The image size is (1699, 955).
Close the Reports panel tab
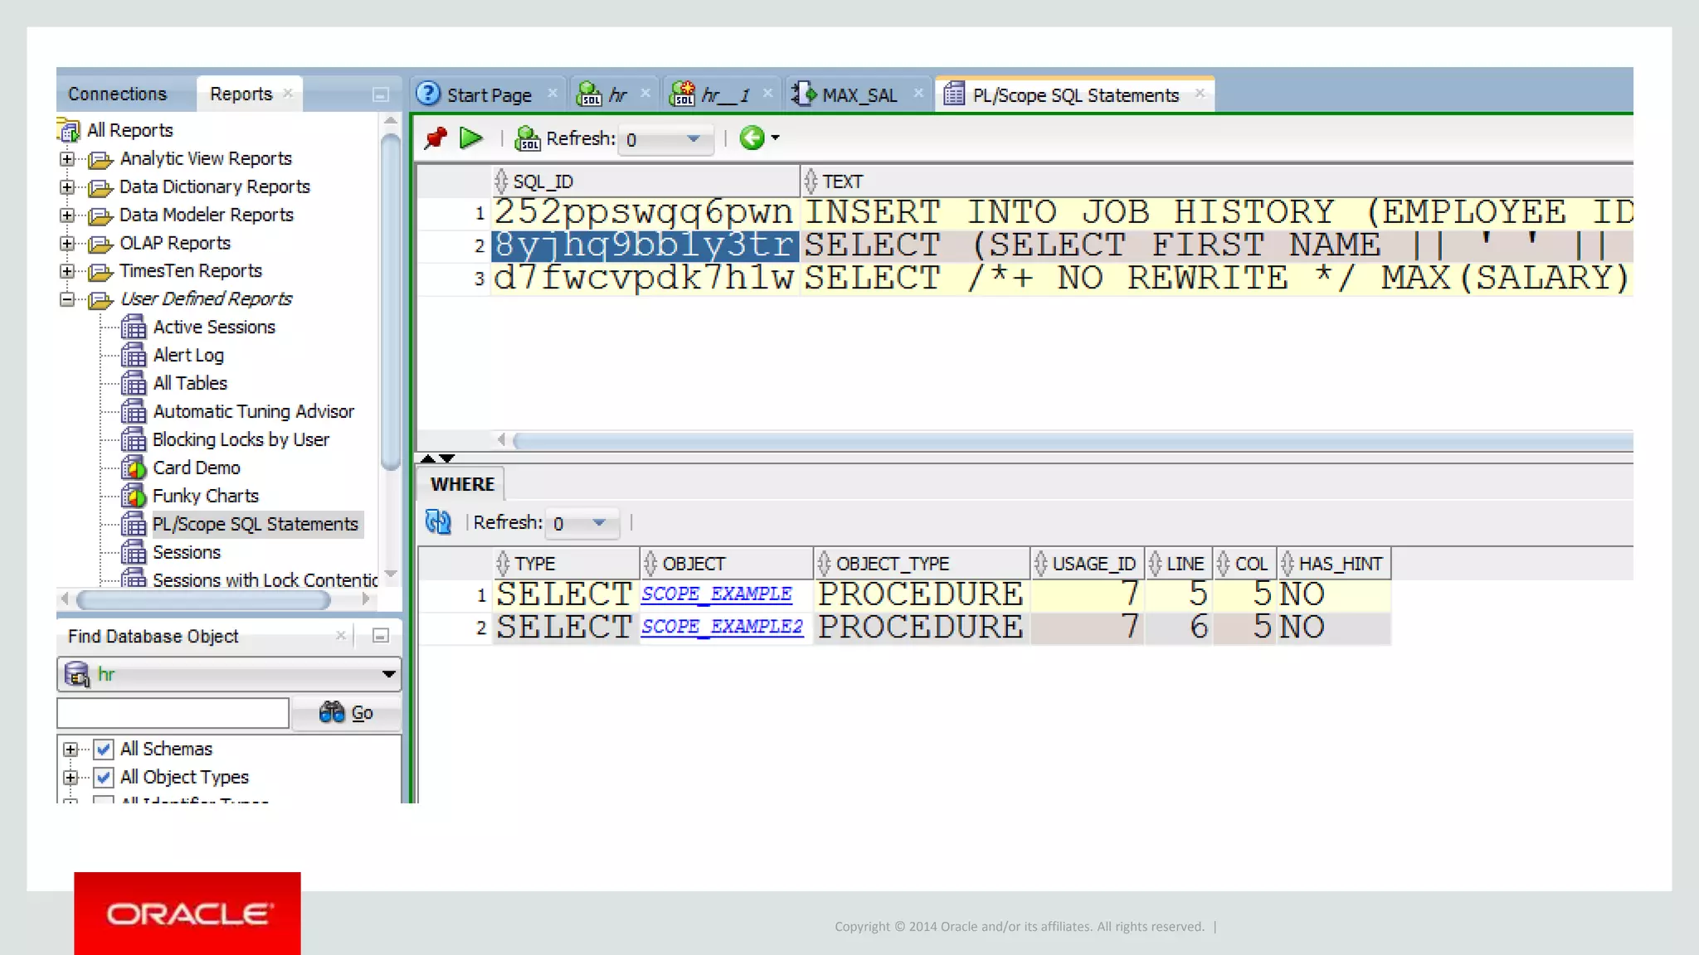pyautogui.click(x=288, y=93)
